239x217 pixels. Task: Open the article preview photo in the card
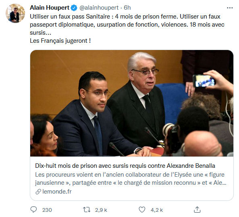132,103
